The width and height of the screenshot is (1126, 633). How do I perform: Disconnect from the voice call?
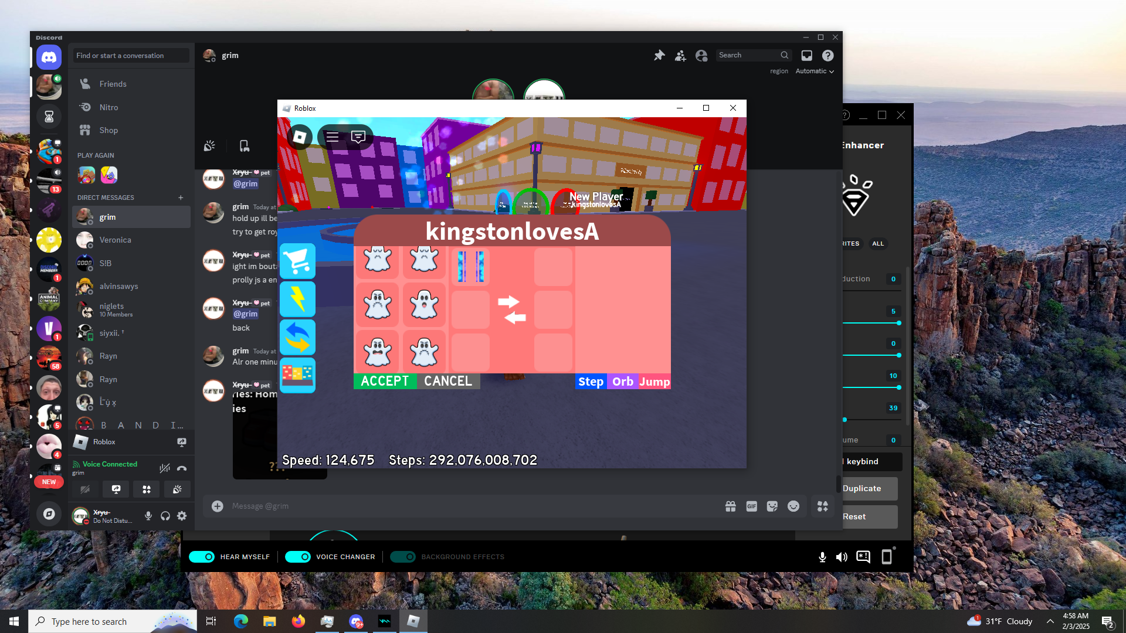(182, 468)
